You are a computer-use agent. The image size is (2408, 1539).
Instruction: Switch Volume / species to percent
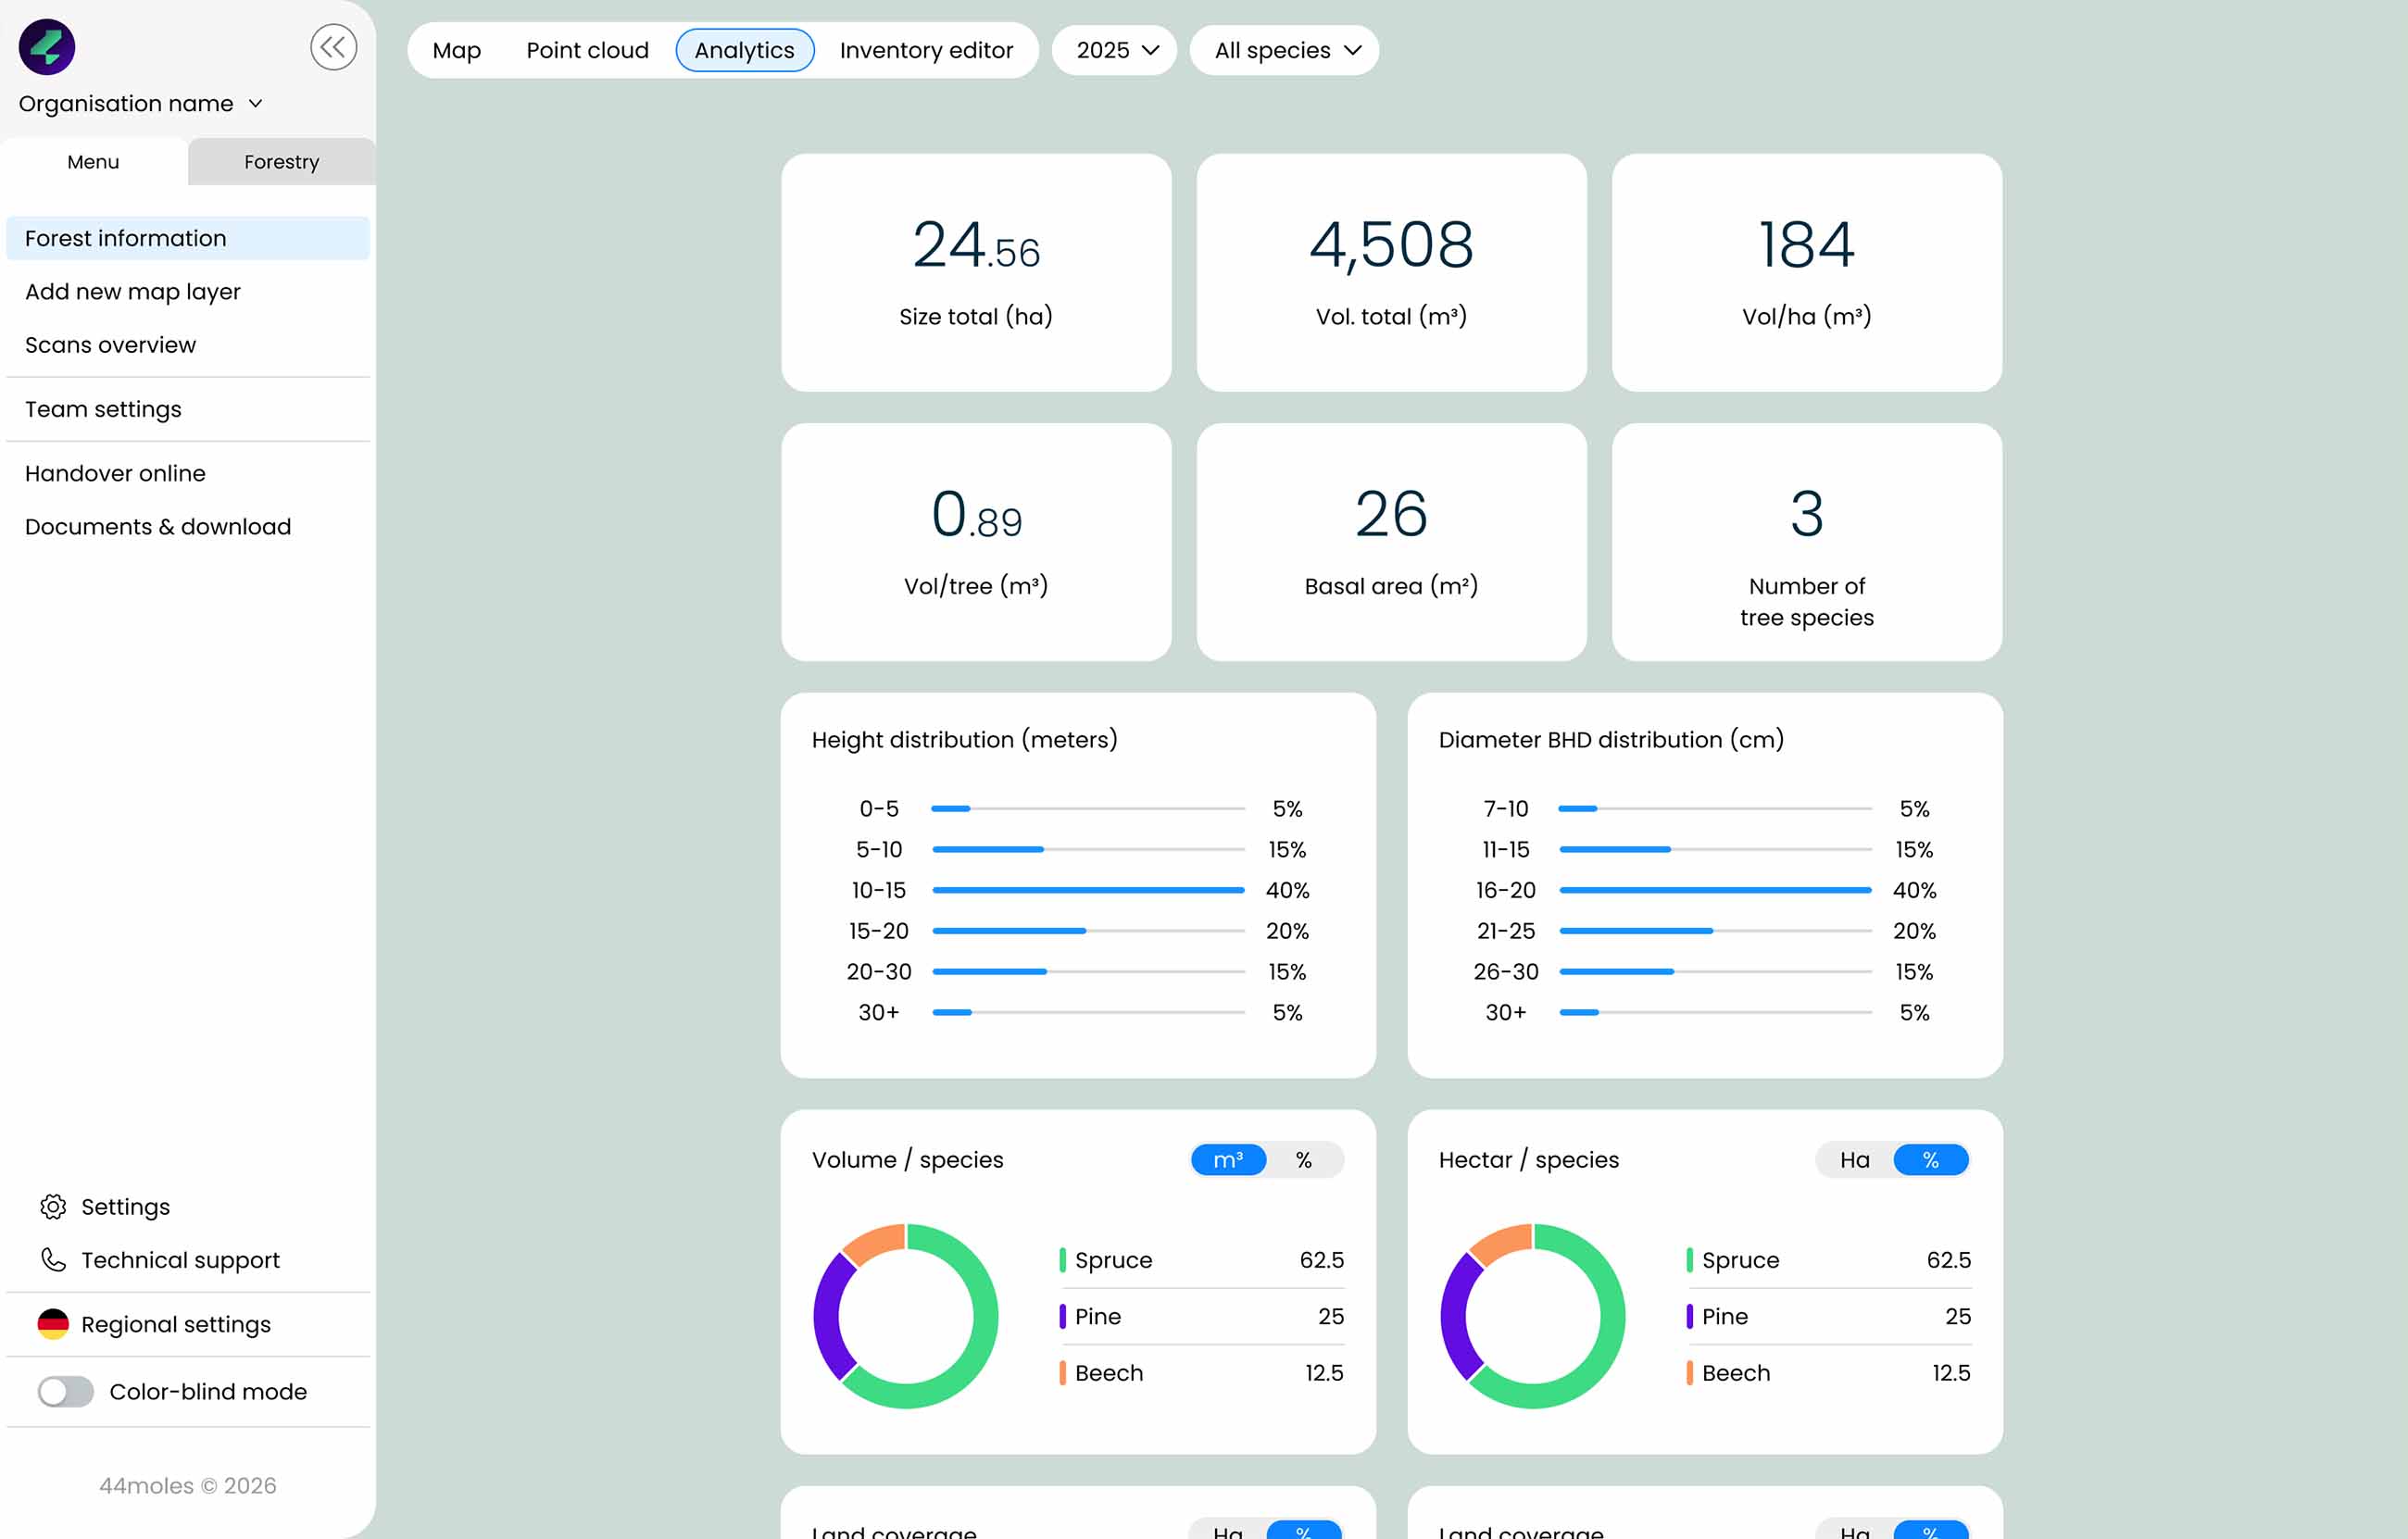click(1303, 1160)
